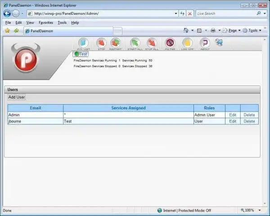Viewport: 270px width, 216px height.
Task: Open the Page command bar menu
Action: [232, 31]
